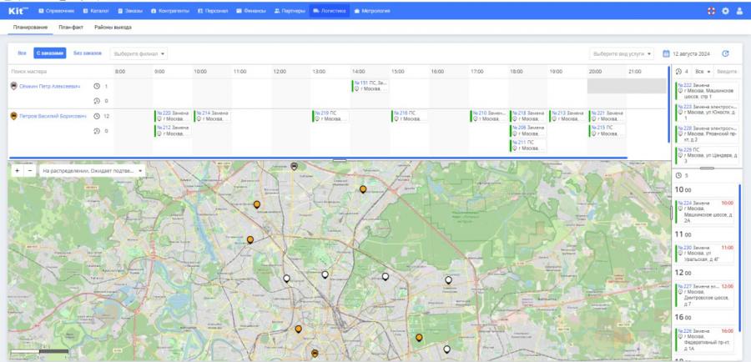
Task: Click the Поиск мастера search field
Action: (60, 72)
